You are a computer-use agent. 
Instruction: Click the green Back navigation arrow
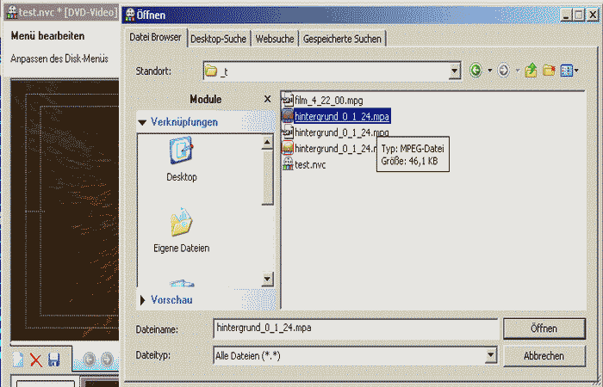476,71
